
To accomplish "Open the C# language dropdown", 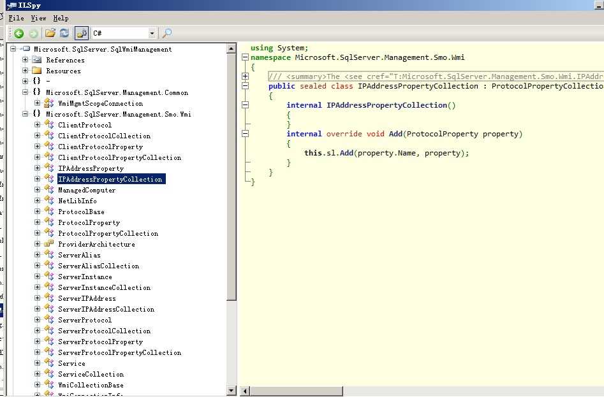I will (x=152, y=34).
